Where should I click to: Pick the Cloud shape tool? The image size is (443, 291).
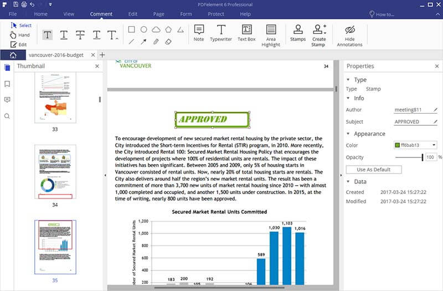(156, 29)
